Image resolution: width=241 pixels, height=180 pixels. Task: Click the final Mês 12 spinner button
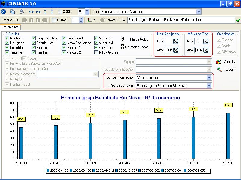[206, 41]
